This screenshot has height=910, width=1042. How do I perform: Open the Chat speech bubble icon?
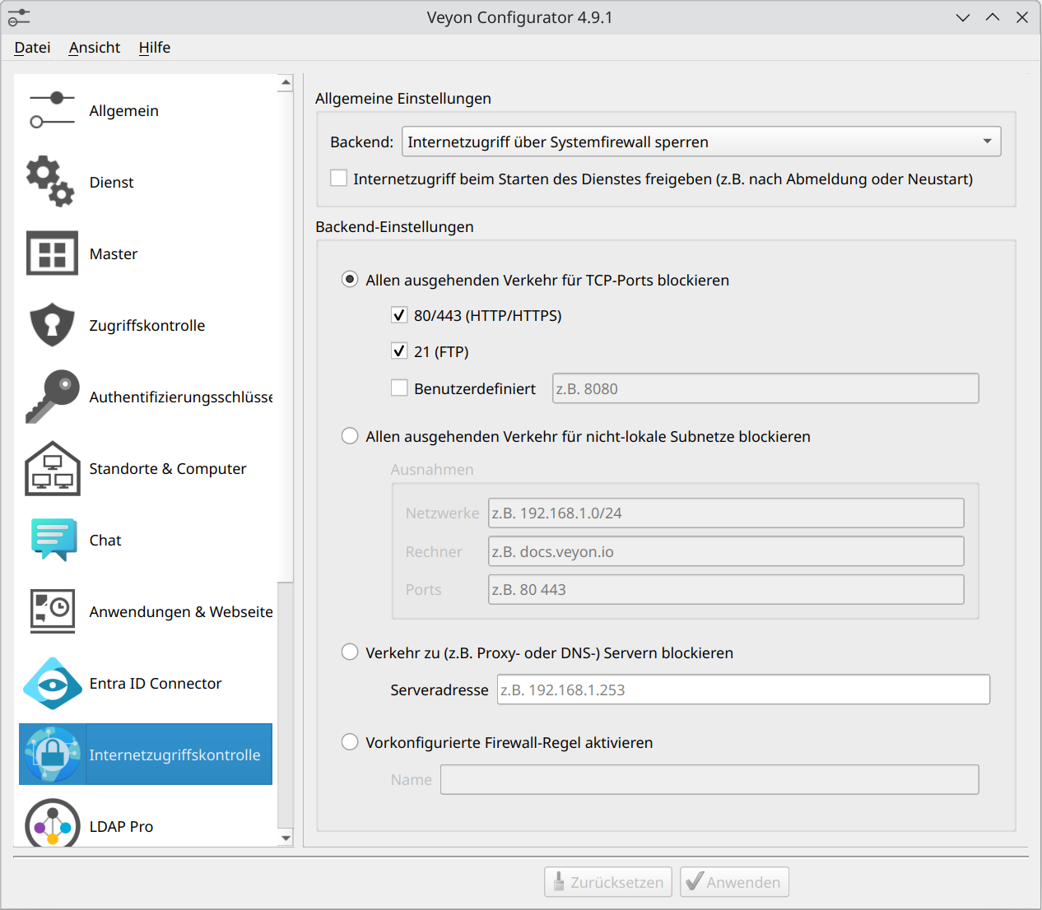click(x=52, y=540)
